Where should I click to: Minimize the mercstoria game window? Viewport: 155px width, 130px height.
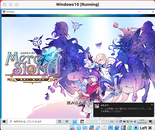(139, 12)
